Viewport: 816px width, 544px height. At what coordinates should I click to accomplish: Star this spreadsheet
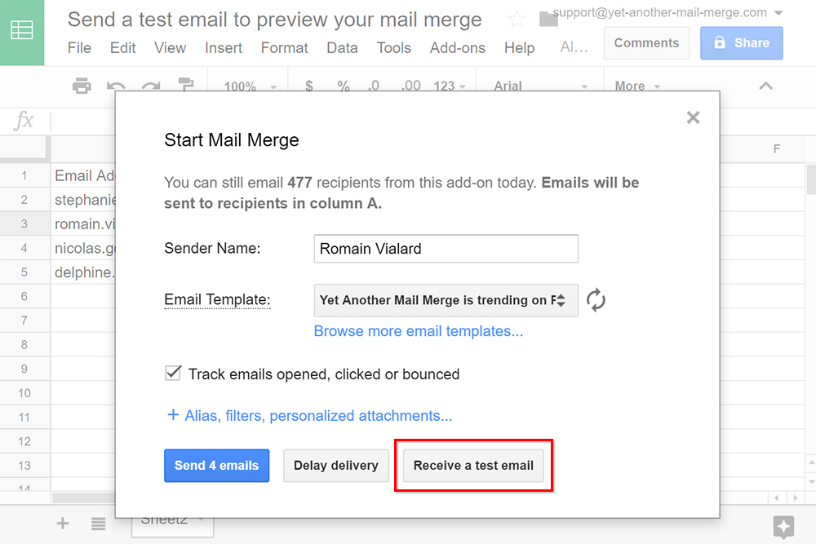tap(517, 20)
